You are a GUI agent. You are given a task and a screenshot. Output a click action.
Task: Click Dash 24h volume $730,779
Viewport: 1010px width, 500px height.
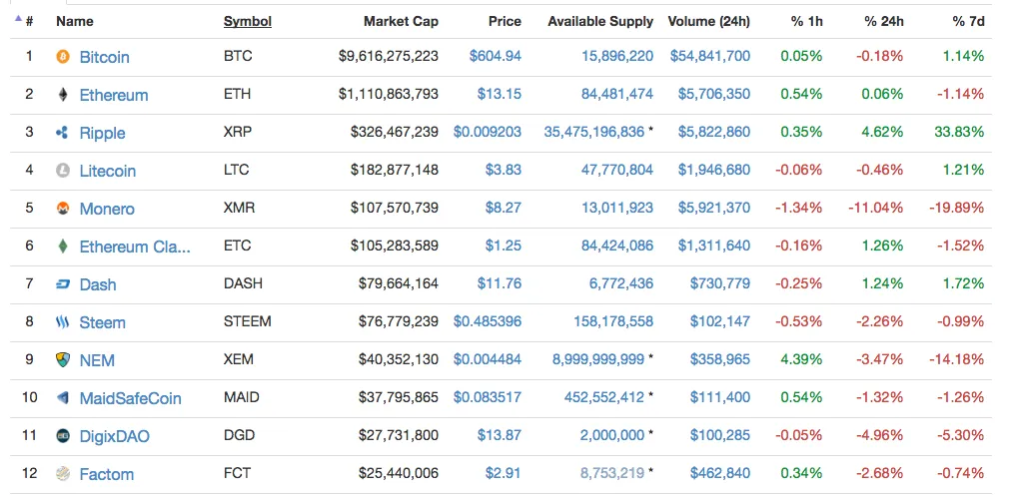pos(720,283)
